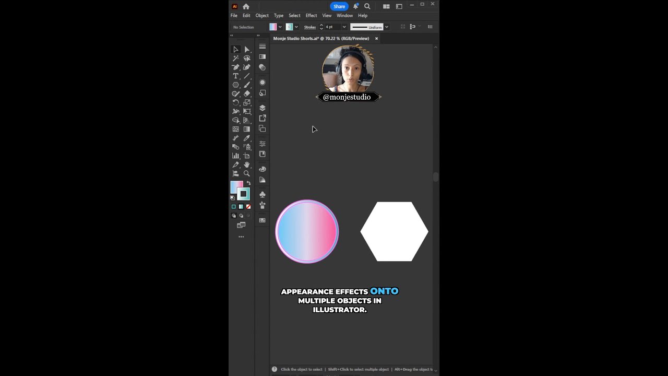Select the Free Transform tool
The height and width of the screenshot is (376, 668).
[x=247, y=112]
